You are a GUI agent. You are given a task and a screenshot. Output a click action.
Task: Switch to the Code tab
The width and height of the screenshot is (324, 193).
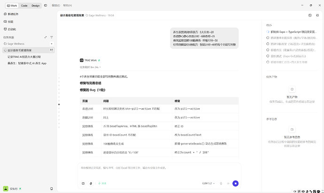24,6
